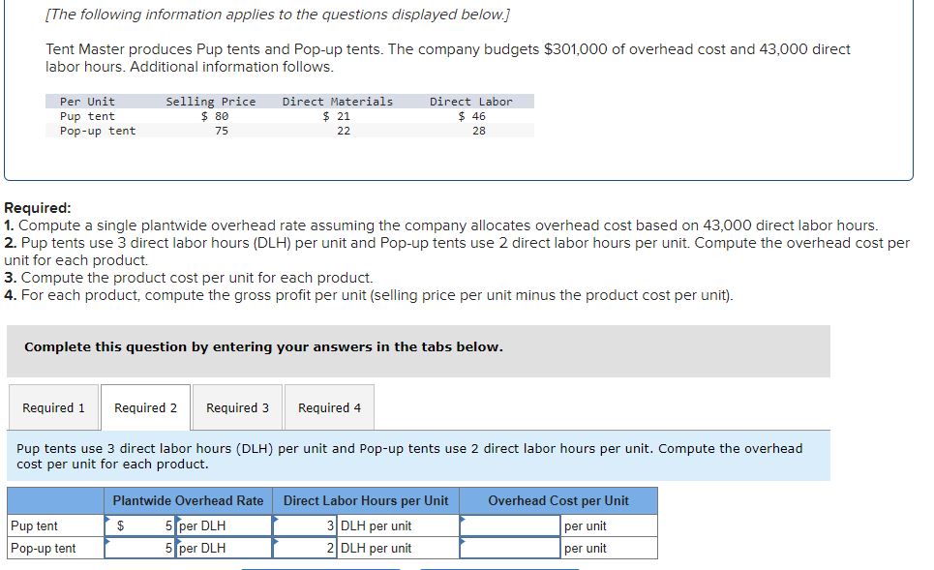Switch to the Required 1 tab
Viewport: 934px width, 570px height.
54,406
